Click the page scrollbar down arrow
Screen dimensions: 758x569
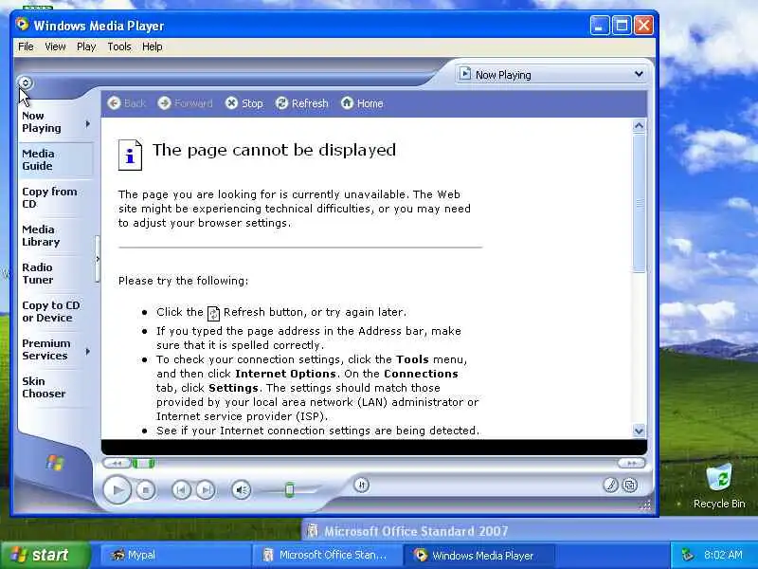click(639, 431)
